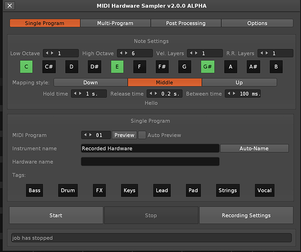Screen dimensions: 301x252
Task: Increase Vel. Layers with right arrow
Action: 196,53
